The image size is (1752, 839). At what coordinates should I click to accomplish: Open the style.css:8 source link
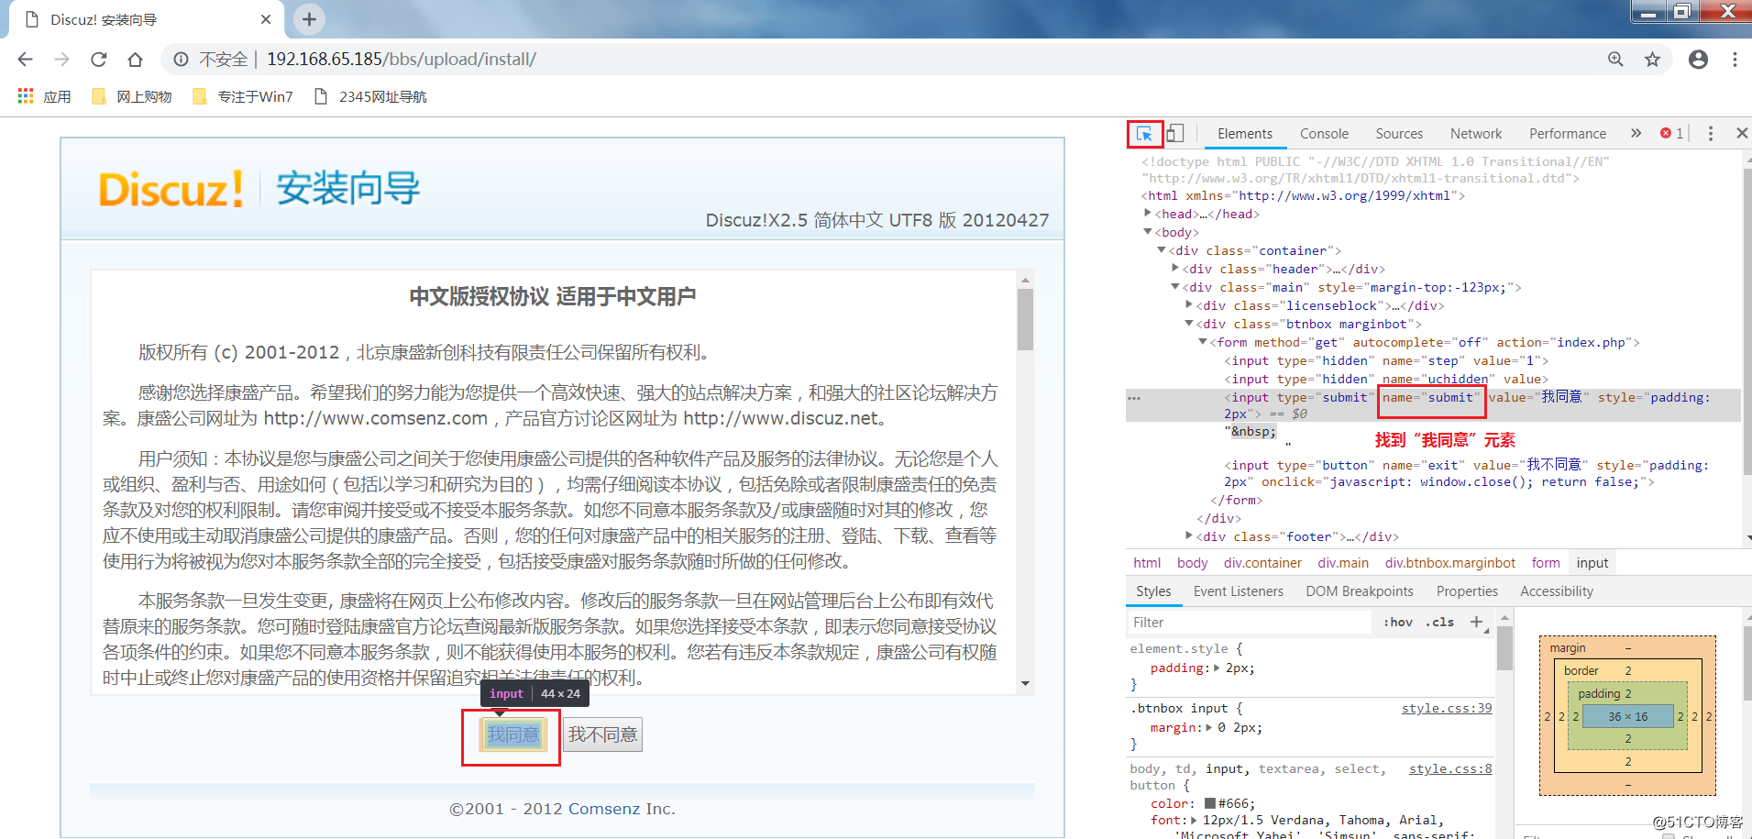(1449, 768)
